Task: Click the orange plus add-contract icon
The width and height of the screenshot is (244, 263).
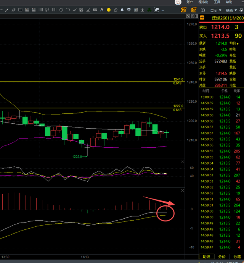Action: (202, 18)
